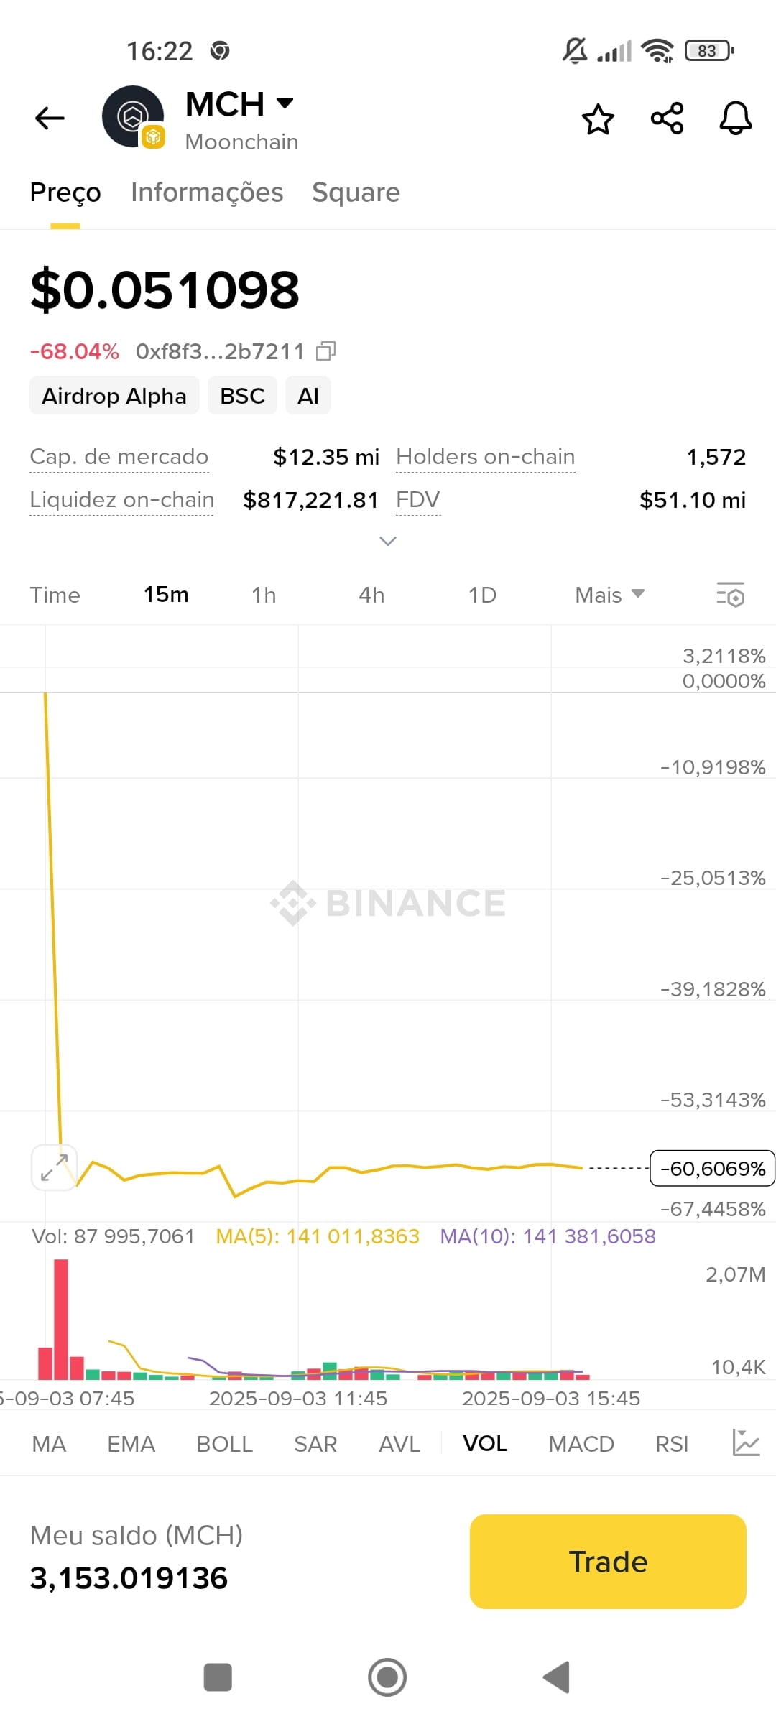This screenshot has height=1724, width=776.
Task: Expand more market stats chevron
Action: pos(388,541)
